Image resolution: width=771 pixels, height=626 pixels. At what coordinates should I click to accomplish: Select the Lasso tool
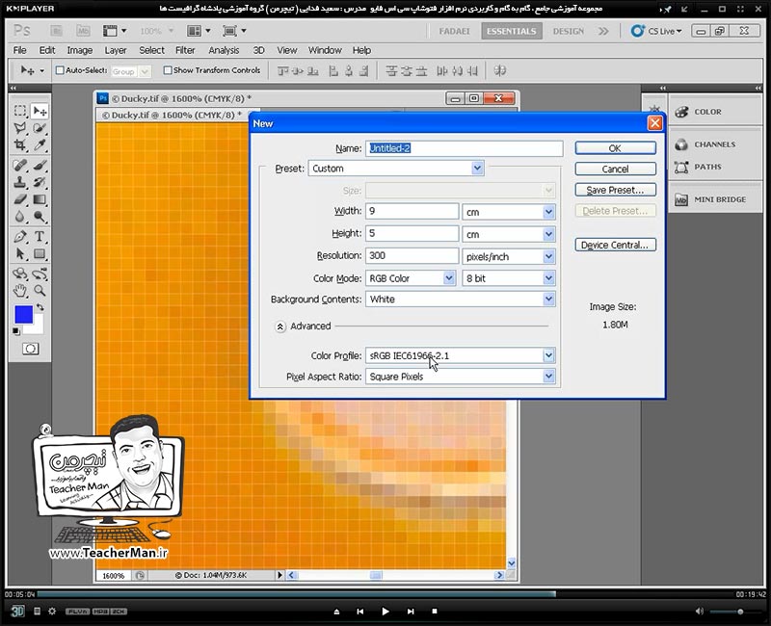point(20,128)
